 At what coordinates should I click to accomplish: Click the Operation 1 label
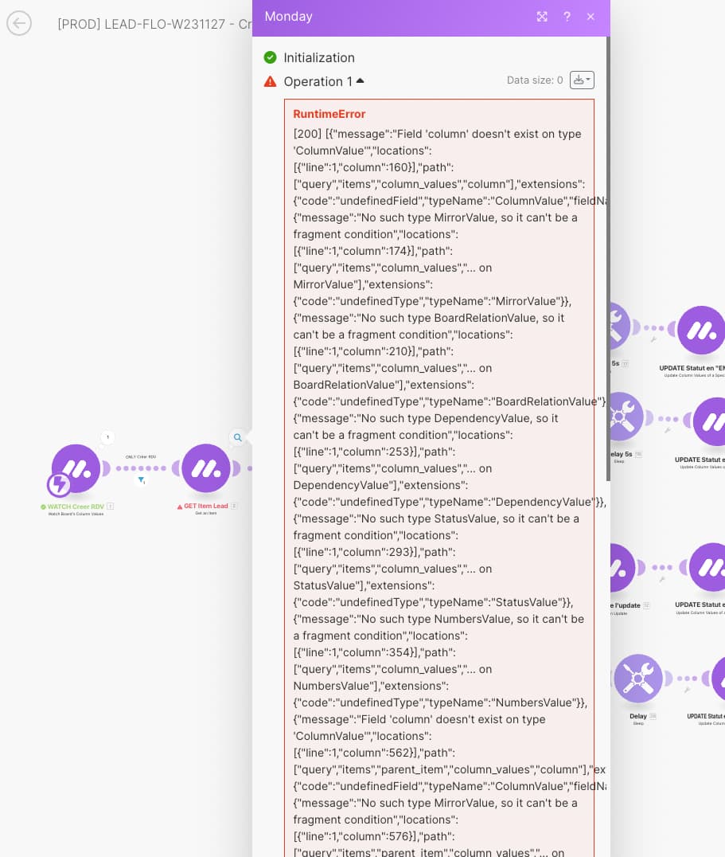(318, 81)
